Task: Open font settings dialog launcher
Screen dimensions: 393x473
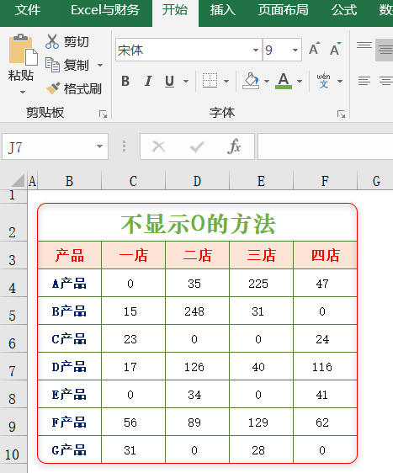Action: click(x=341, y=114)
